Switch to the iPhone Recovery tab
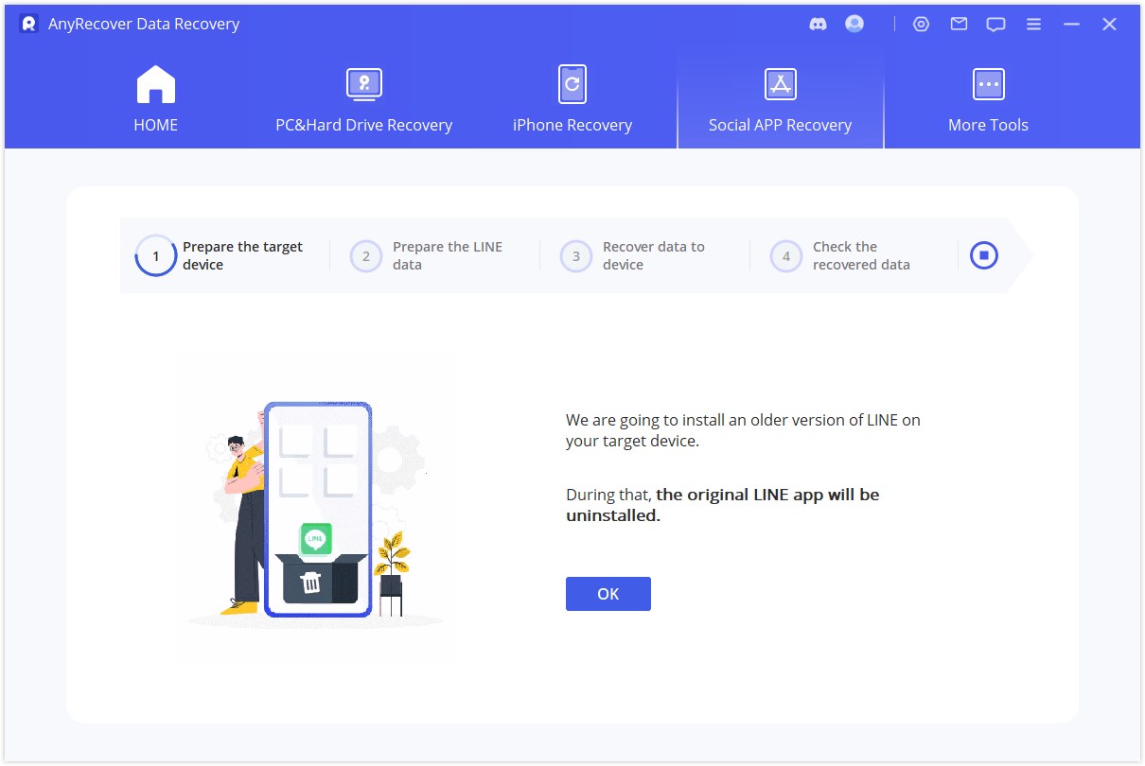The image size is (1145, 766). pyautogui.click(x=572, y=99)
